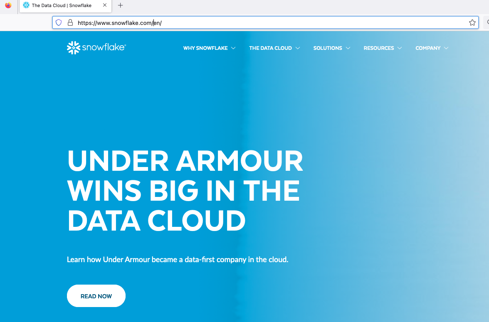Open The Data Cloud menu

coord(270,48)
